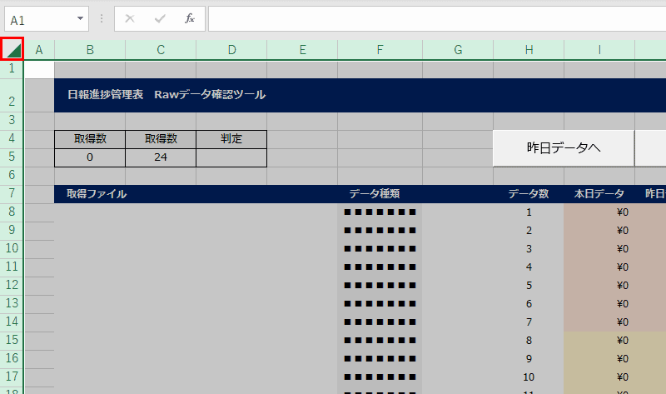Click the formula bar Enter checkmark icon

[x=159, y=18]
